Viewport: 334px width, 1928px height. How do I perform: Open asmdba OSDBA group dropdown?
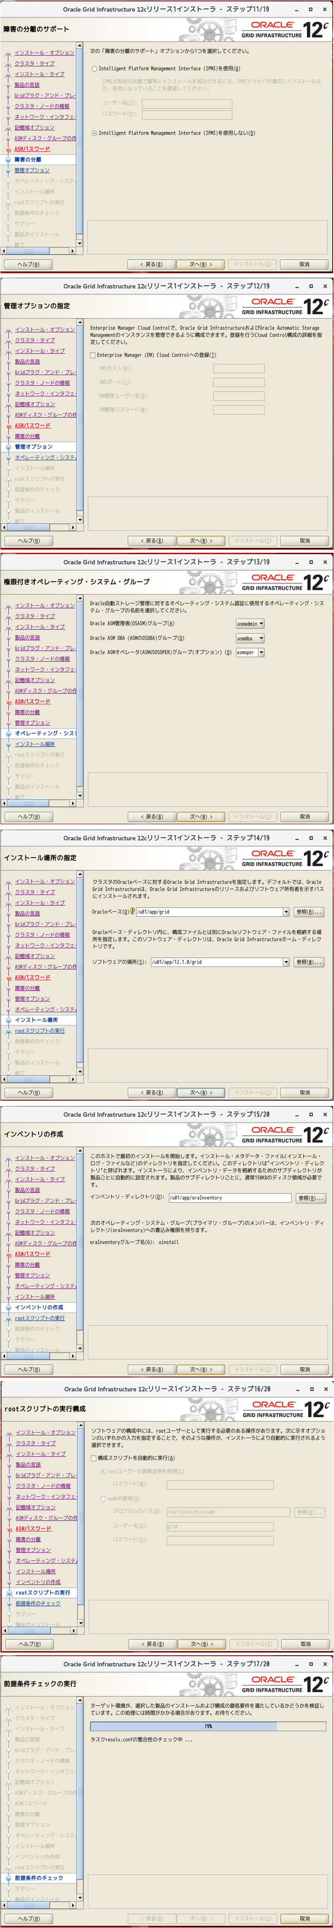(250, 638)
